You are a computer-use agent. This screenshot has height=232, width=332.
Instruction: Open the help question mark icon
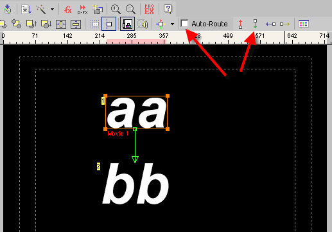(x=168, y=9)
